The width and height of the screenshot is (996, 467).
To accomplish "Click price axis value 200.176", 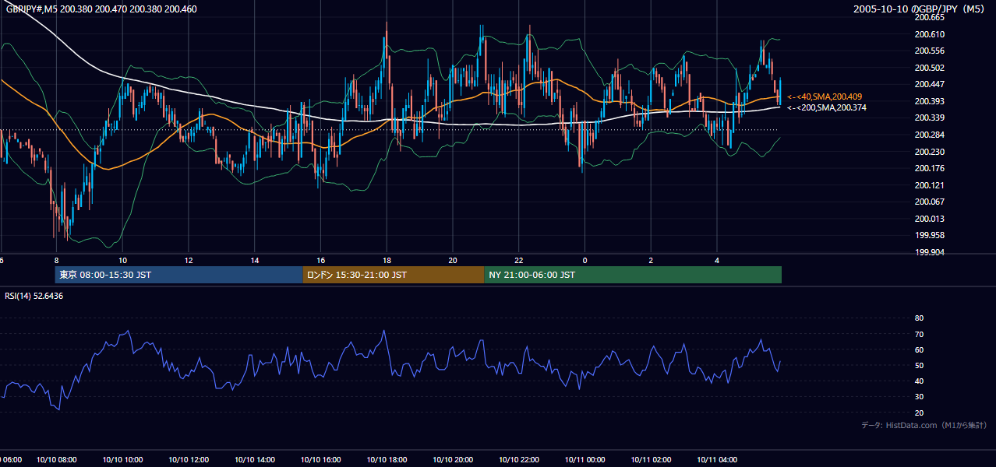I will pyautogui.click(x=929, y=168).
